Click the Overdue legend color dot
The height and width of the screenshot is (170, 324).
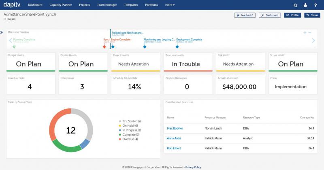[x=120, y=139]
